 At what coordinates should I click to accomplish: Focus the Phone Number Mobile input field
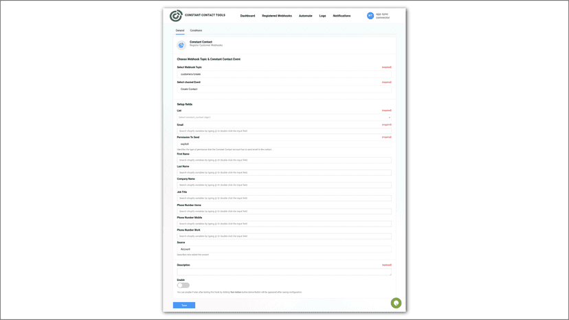(284, 224)
